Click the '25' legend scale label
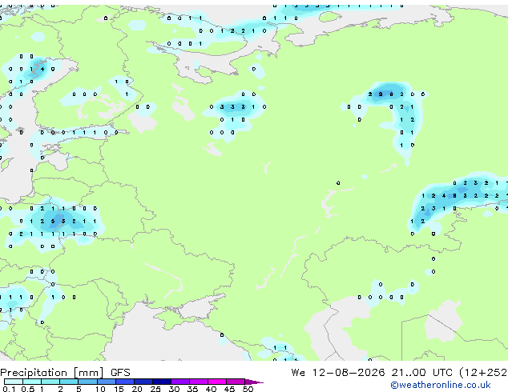 [155, 389]
